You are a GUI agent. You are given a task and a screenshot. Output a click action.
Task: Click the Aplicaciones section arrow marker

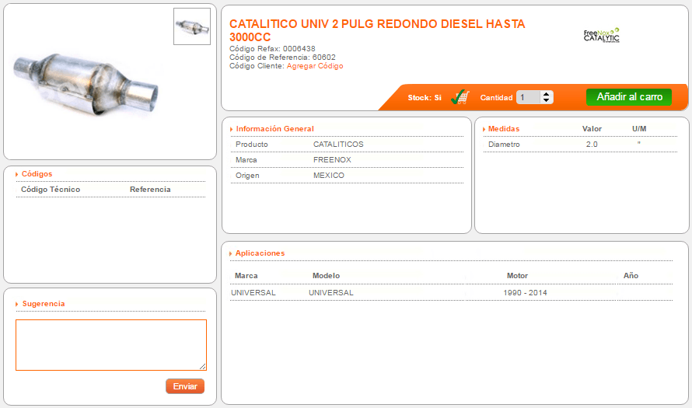231,253
